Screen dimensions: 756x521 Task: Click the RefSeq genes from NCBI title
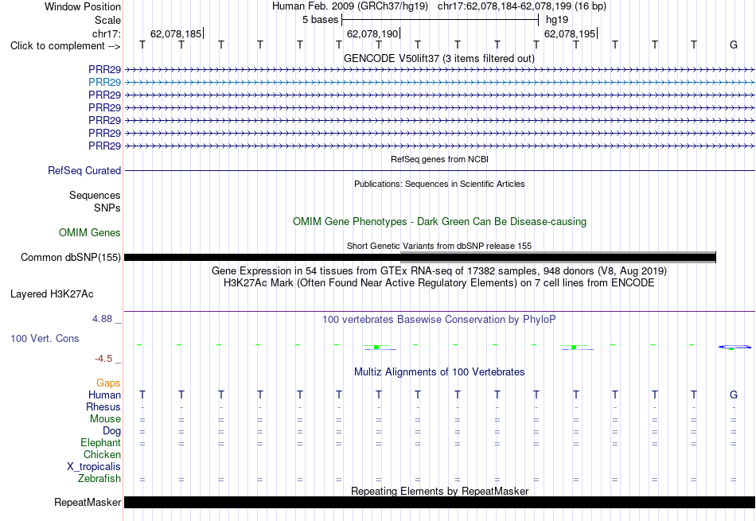pos(440,159)
